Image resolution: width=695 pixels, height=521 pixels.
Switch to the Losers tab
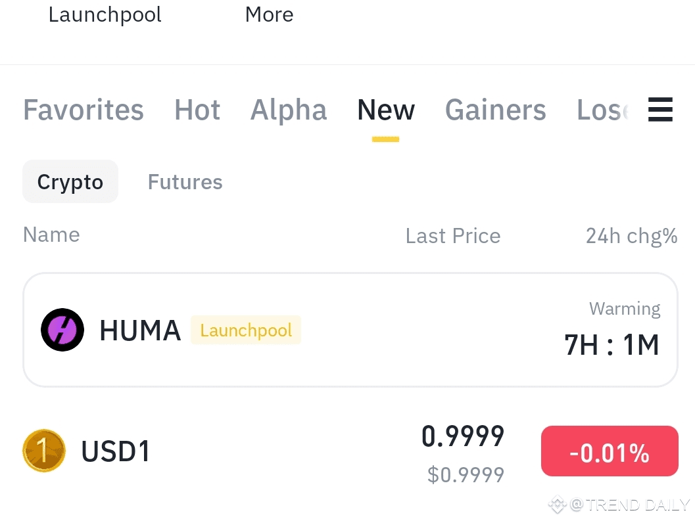[x=602, y=110]
